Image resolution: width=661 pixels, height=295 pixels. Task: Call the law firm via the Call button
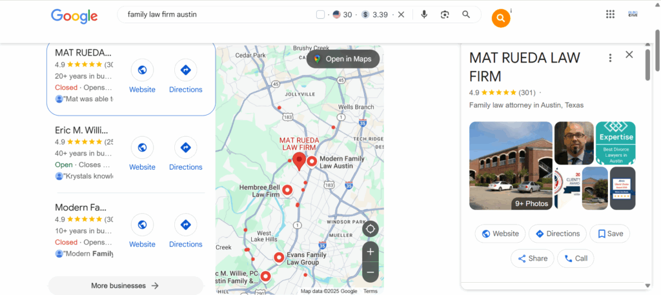[575, 258]
